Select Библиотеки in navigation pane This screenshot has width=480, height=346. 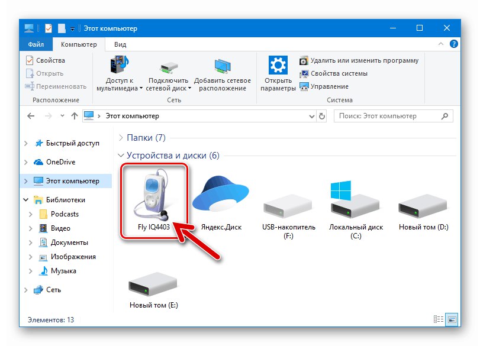pyautogui.click(x=59, y=200)
